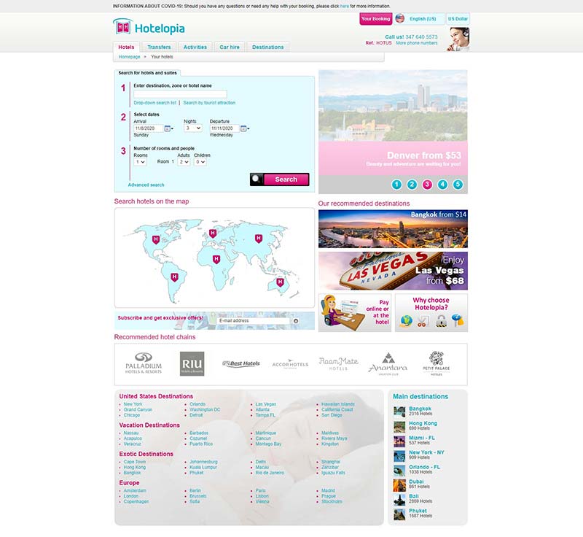Go to banner slide 2
The image size is (583, 537).
[x=412, y=185]
